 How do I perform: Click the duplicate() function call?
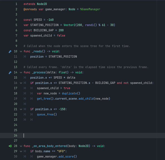click(71, 93)
